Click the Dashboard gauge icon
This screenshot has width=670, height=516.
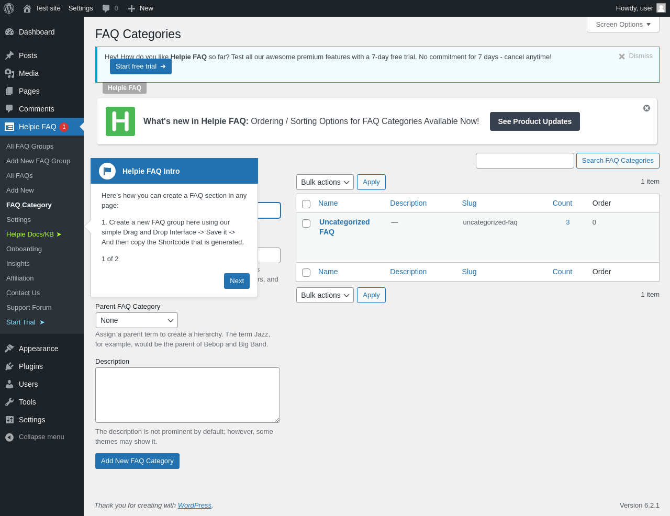click(9, 32)
